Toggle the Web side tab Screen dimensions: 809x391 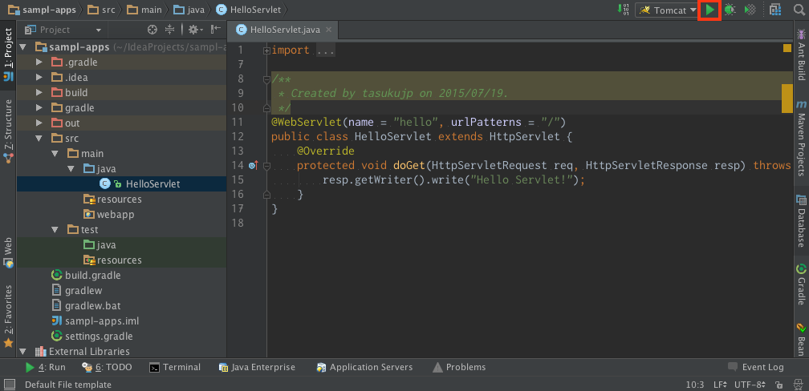coord(8,252)
